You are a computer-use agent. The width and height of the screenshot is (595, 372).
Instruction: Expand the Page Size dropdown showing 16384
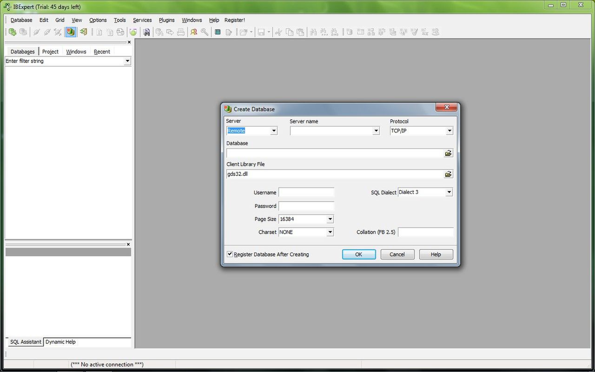point(330,219)
